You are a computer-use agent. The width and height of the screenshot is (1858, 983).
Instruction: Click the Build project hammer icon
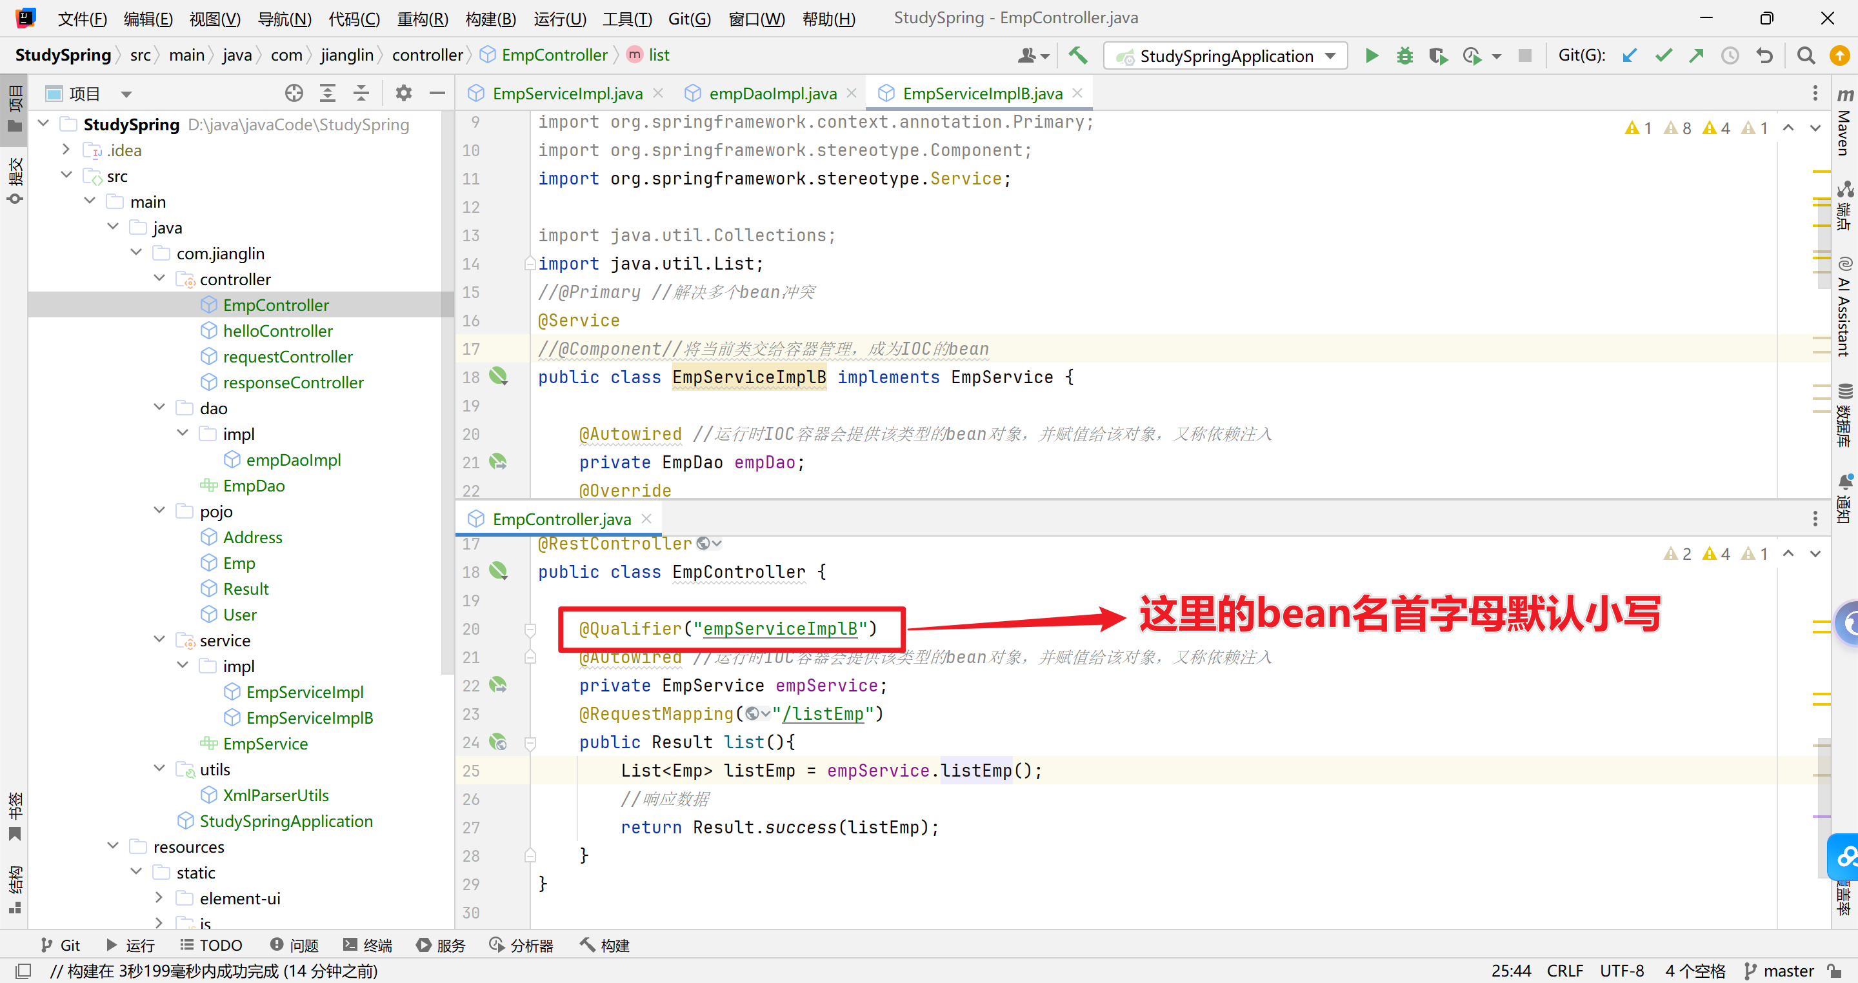1077,55
